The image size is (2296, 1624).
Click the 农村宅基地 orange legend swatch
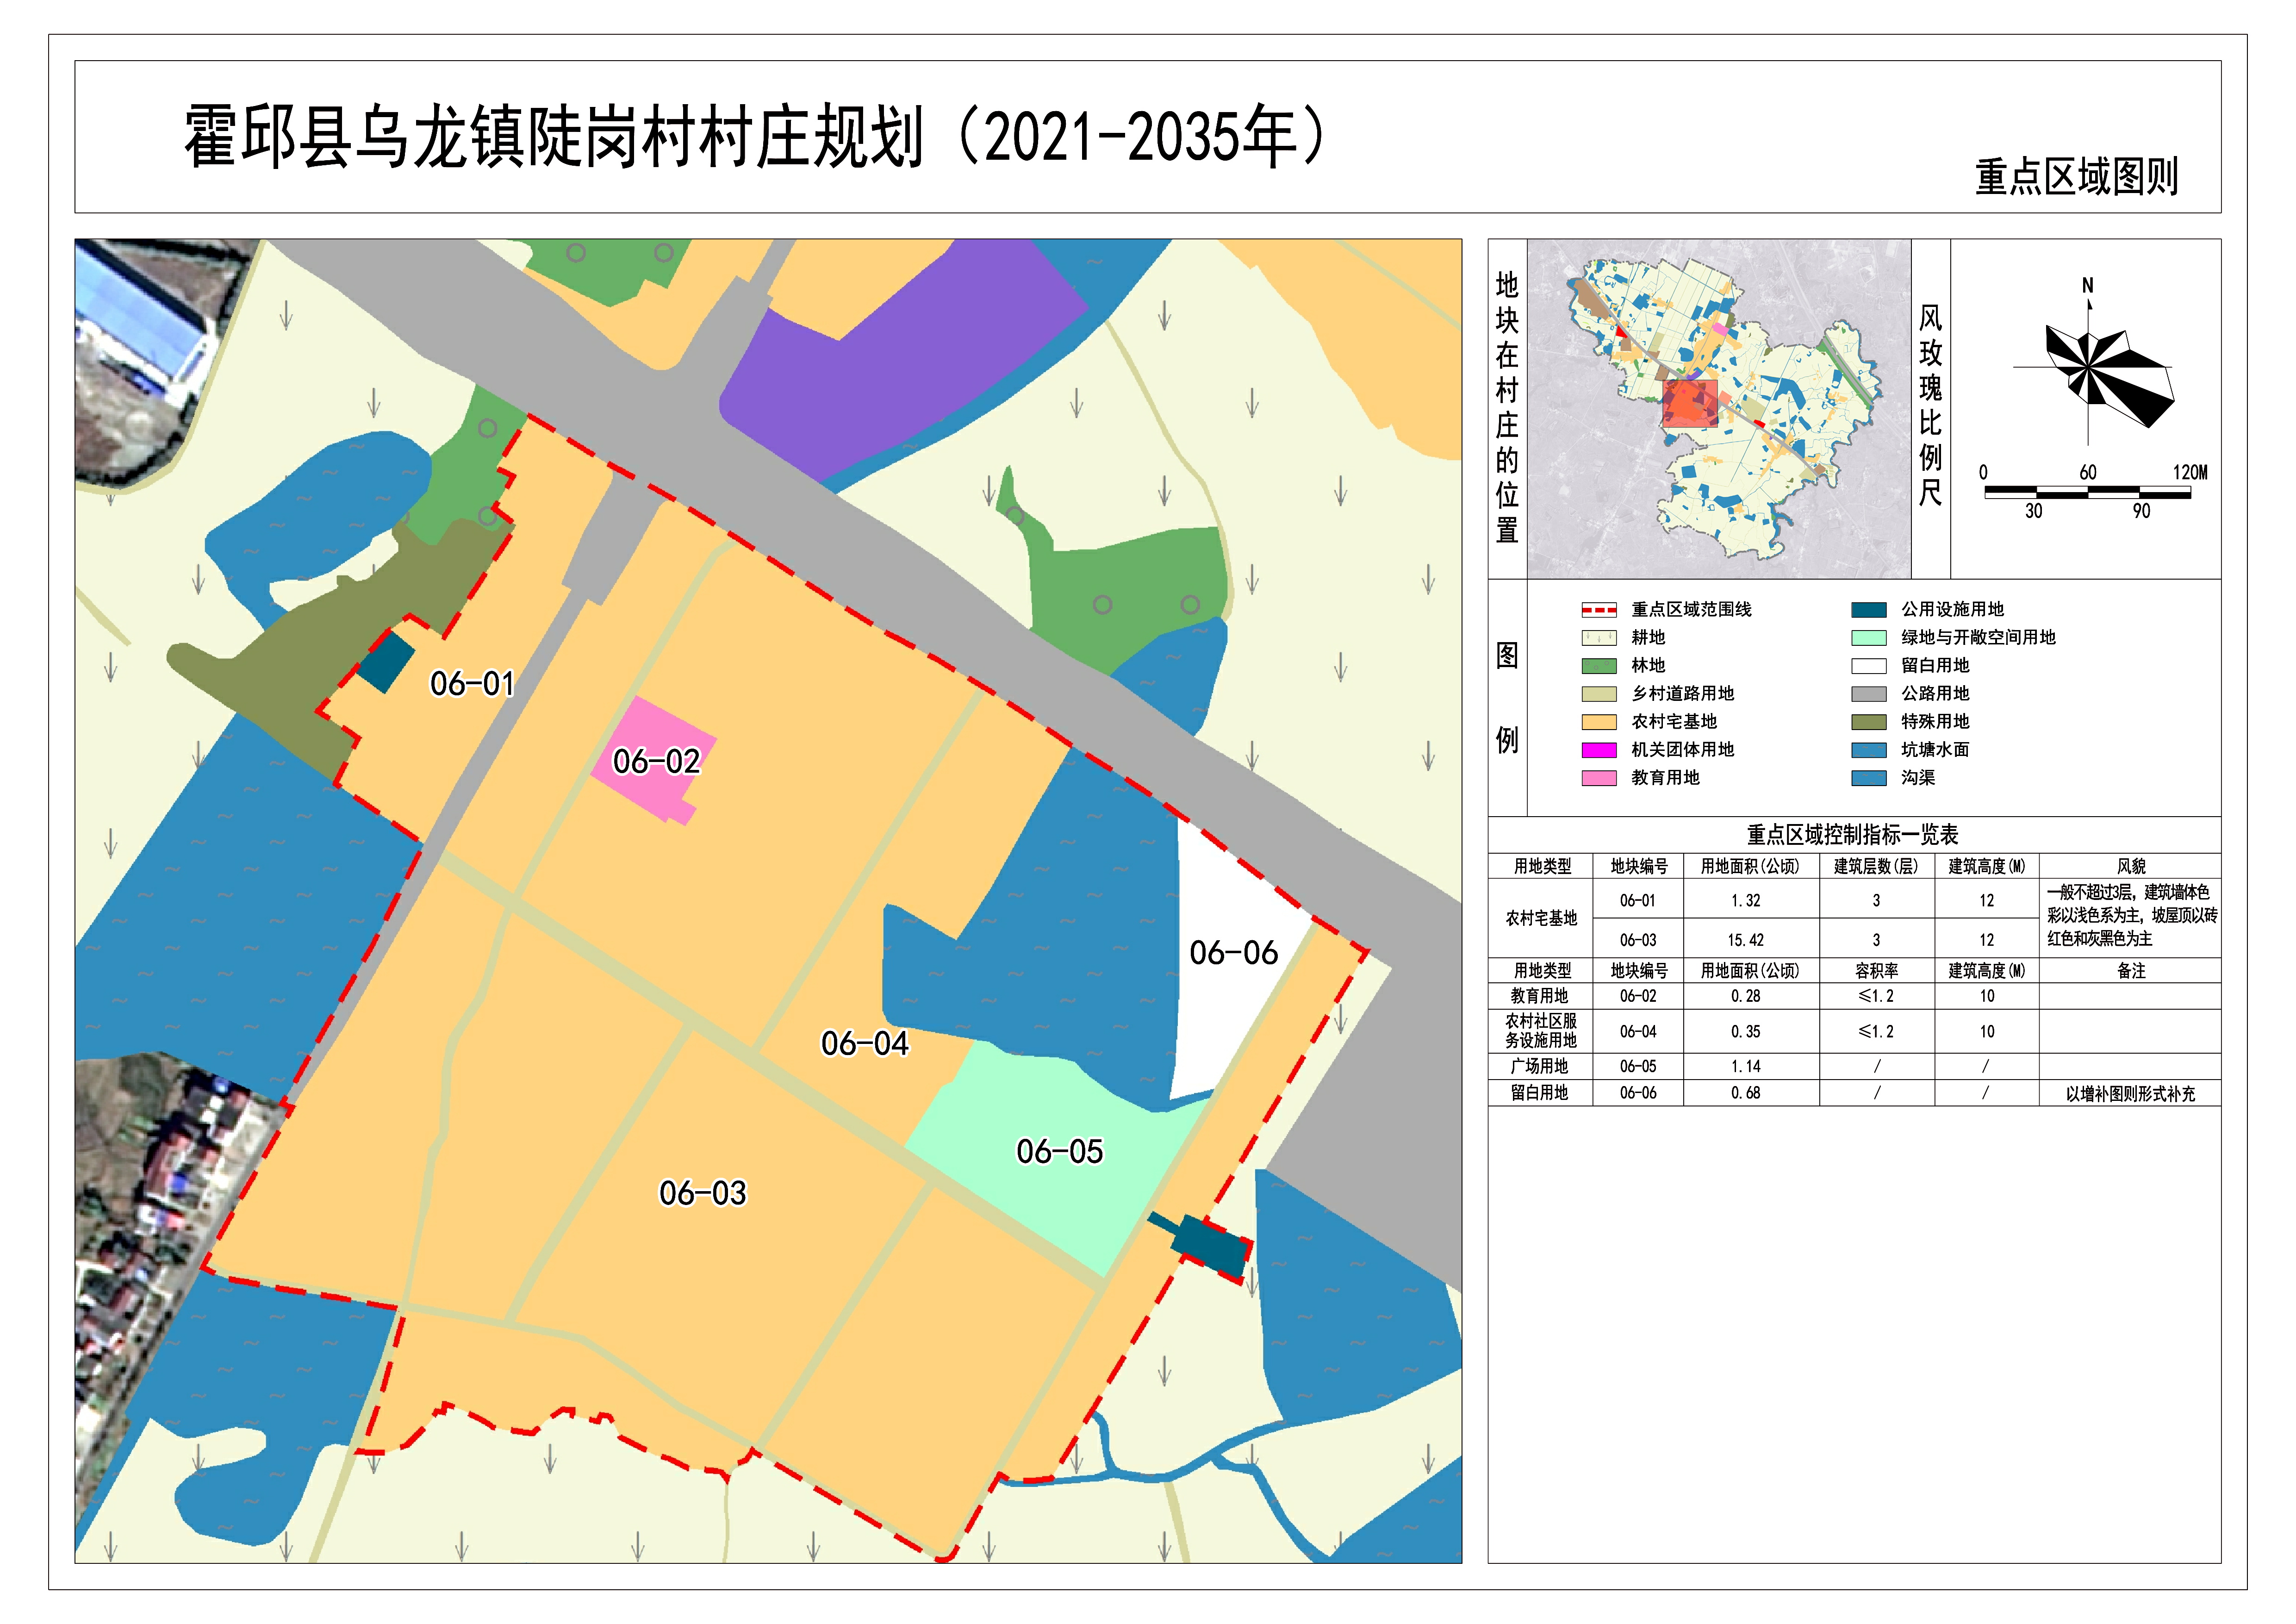tap(1598, 722)
